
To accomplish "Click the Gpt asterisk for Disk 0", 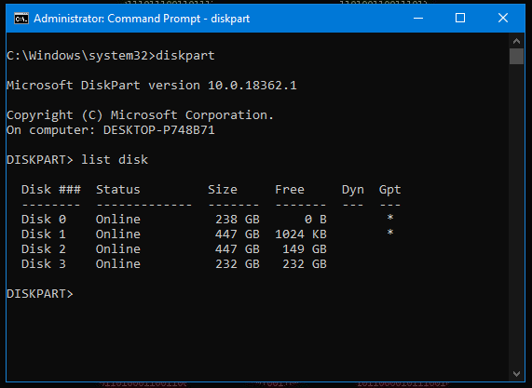I will [x=390, y=218].
